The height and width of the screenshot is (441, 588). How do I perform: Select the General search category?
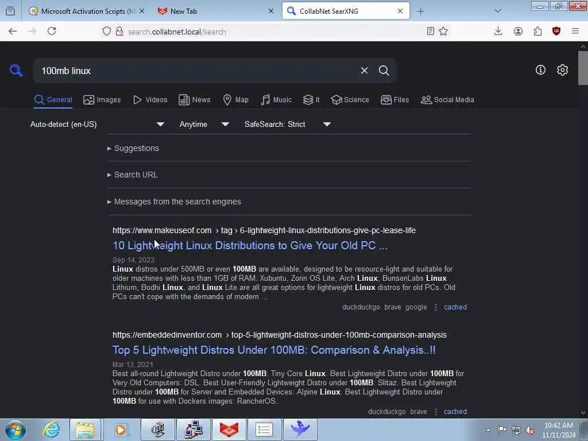(x=53, y=100)
